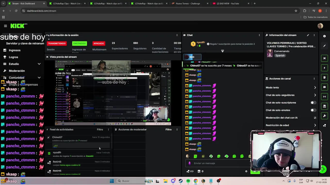Toggle Chat de solo-suscriptores switch
This screenshot has height=185, width=330.
click(x=313, y=103)
